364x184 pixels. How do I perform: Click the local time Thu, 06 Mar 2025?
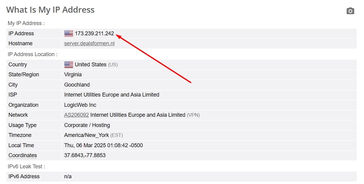103,145
